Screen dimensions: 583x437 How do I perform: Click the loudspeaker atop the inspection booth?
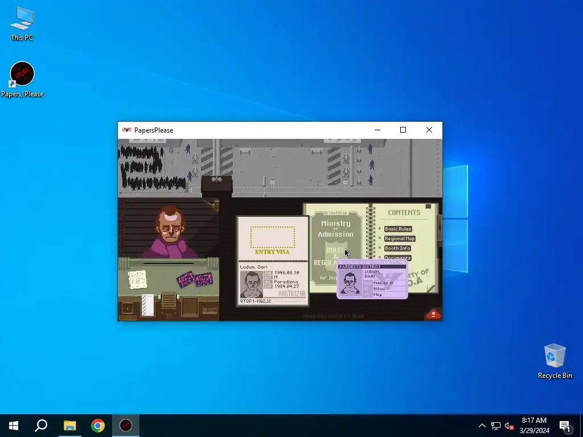(x=216, y=180)
